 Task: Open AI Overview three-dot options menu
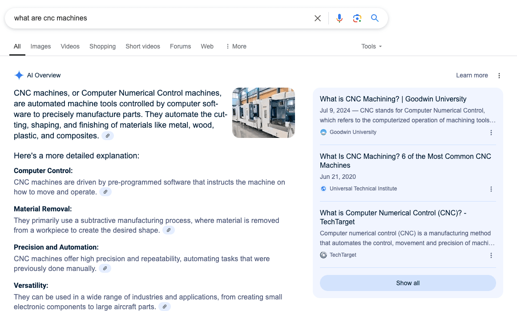pyautogui.click(x=499, y=76)
